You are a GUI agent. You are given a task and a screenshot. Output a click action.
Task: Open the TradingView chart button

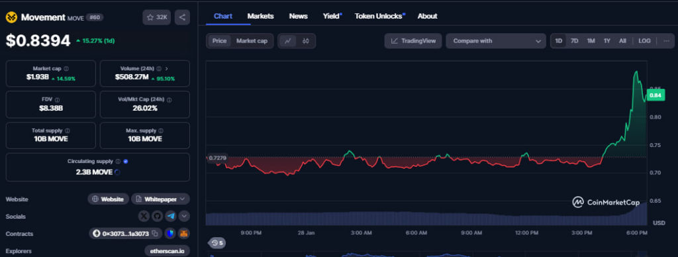413,41
